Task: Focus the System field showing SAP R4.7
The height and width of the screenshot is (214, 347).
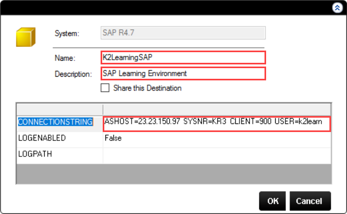Action: [x=183, y=33]
